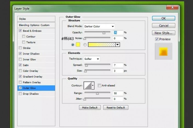The image size is (193, 128).
Task: Click the New Style button
Action: click(163, 33)
